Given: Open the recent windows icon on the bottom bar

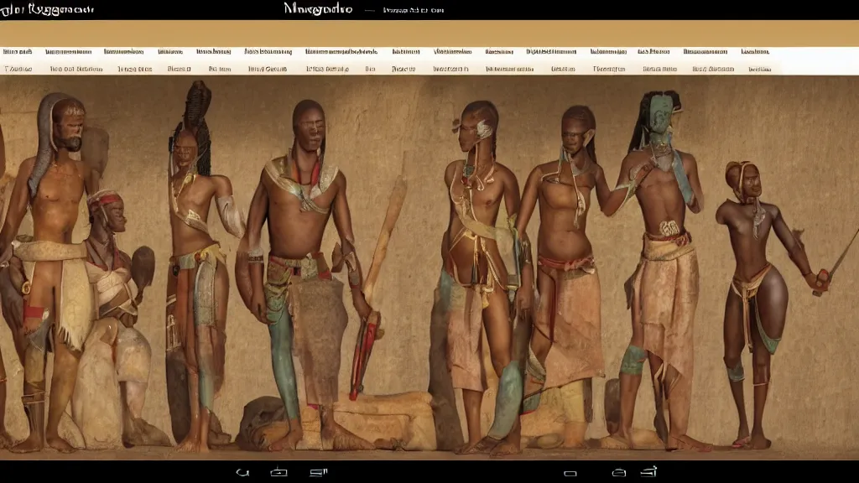Looking at the screenshot, I should pyautogui.click(x=315, y=471).
